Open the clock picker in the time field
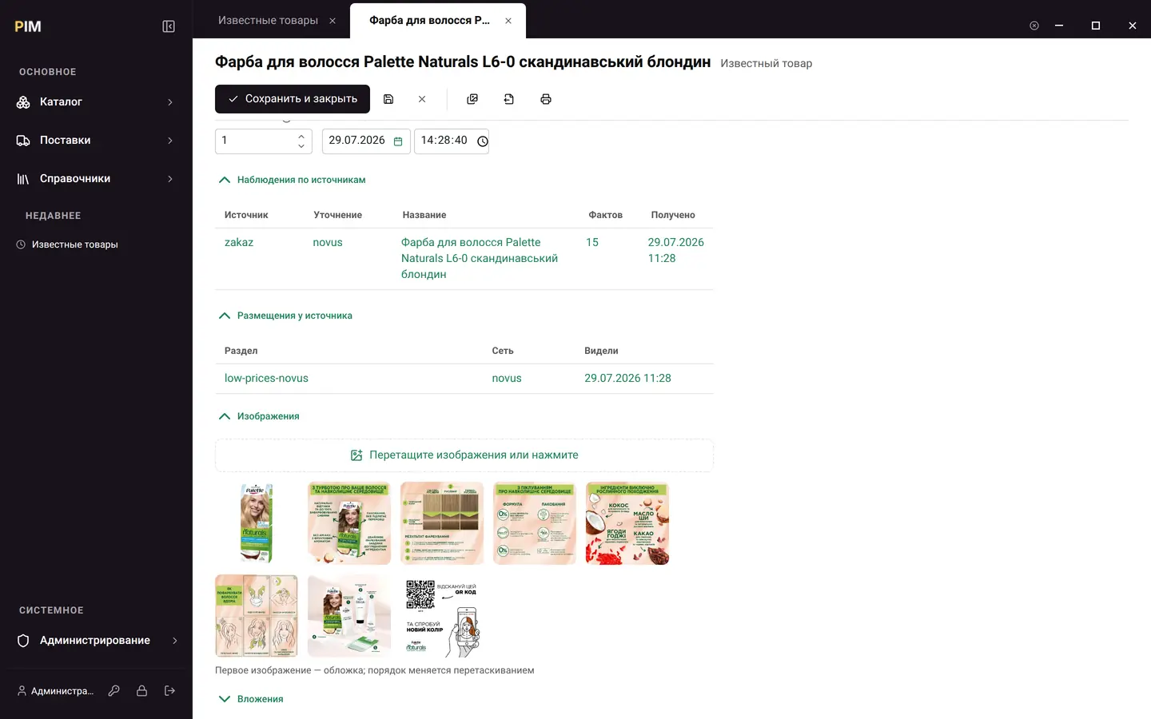Viewport: 1151px width, 719px height. pos(483,141)
